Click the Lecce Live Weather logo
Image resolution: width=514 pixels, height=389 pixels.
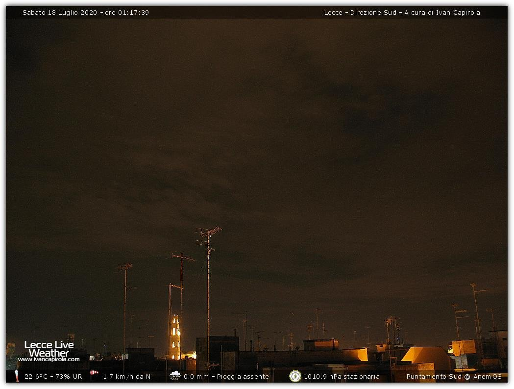tap(49, 349)
